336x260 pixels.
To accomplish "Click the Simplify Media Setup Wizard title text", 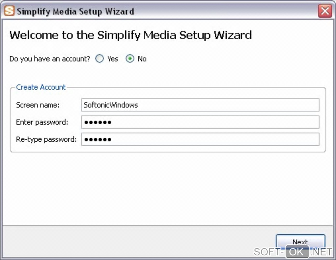I will (x=75, y=12).
